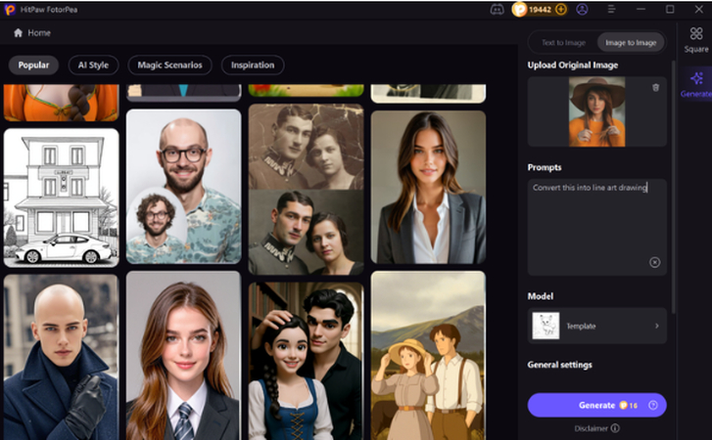Open the 3D cartoon couple example
Screen dimensions: 712x440
tap(306, 361)
